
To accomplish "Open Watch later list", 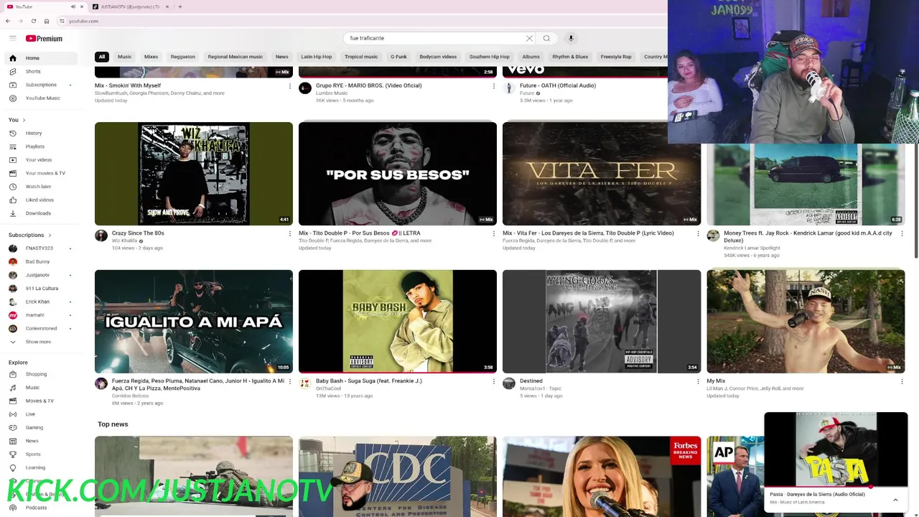I will 38,187.
